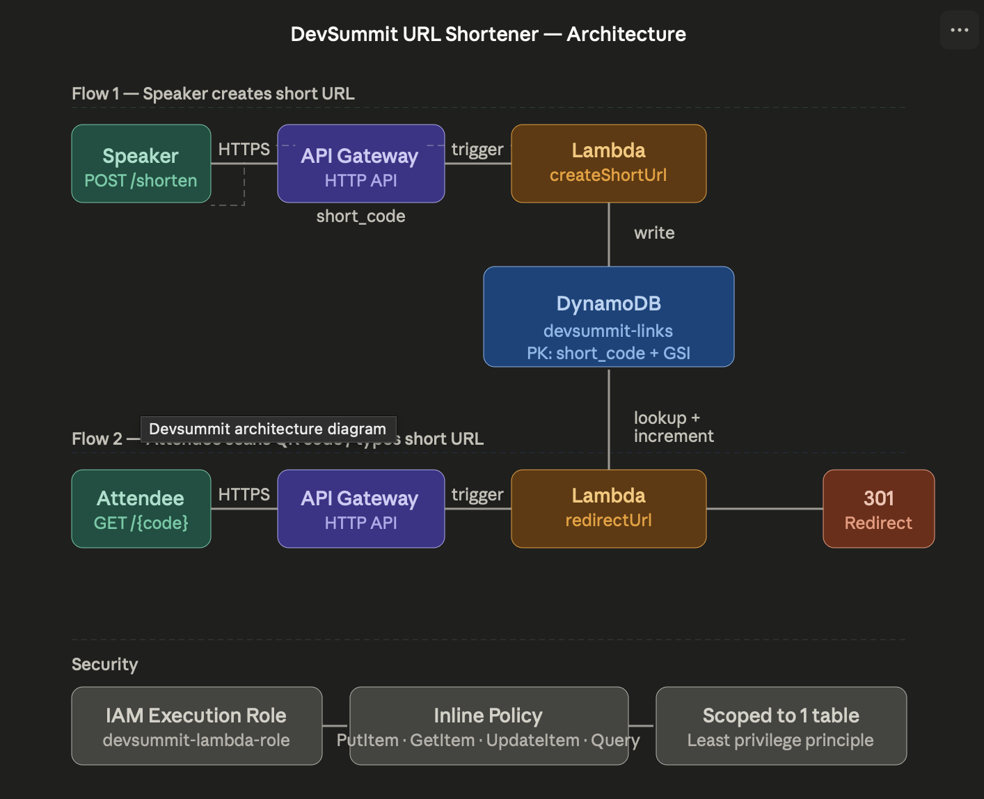Click the 'write' connector label
Image resolution: width=984 pixels, height=799 pixels.
click(654, 233)
